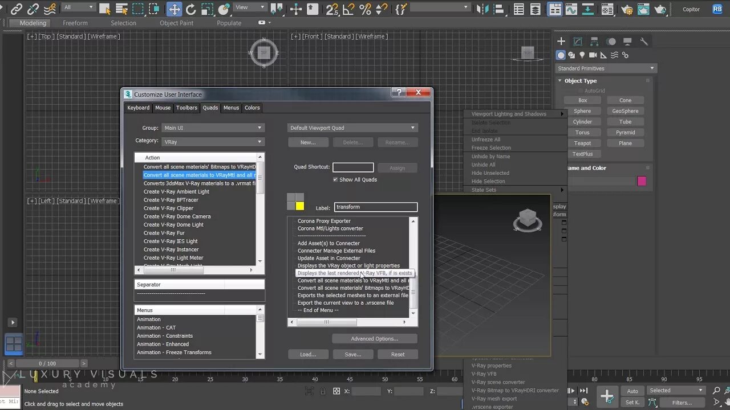Click the Render Production teapot icon
Image resolution: width=730 pixels, height=410 pixels.
(x=662, y=9)
